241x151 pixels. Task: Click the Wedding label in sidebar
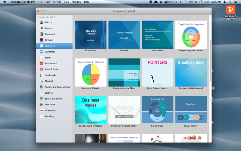click(49, 116)
